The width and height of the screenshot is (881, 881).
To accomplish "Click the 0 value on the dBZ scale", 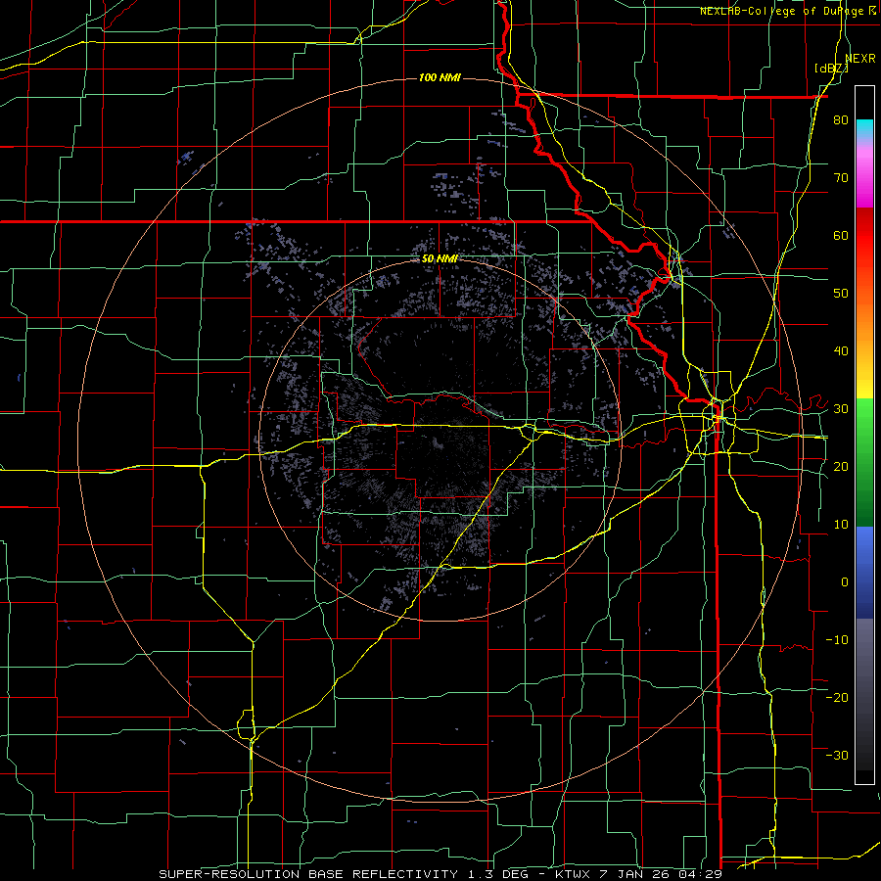I will [x=845, y=582].
